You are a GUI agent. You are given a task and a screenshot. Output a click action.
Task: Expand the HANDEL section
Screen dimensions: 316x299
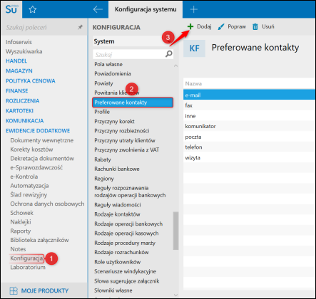click(16, 61)
